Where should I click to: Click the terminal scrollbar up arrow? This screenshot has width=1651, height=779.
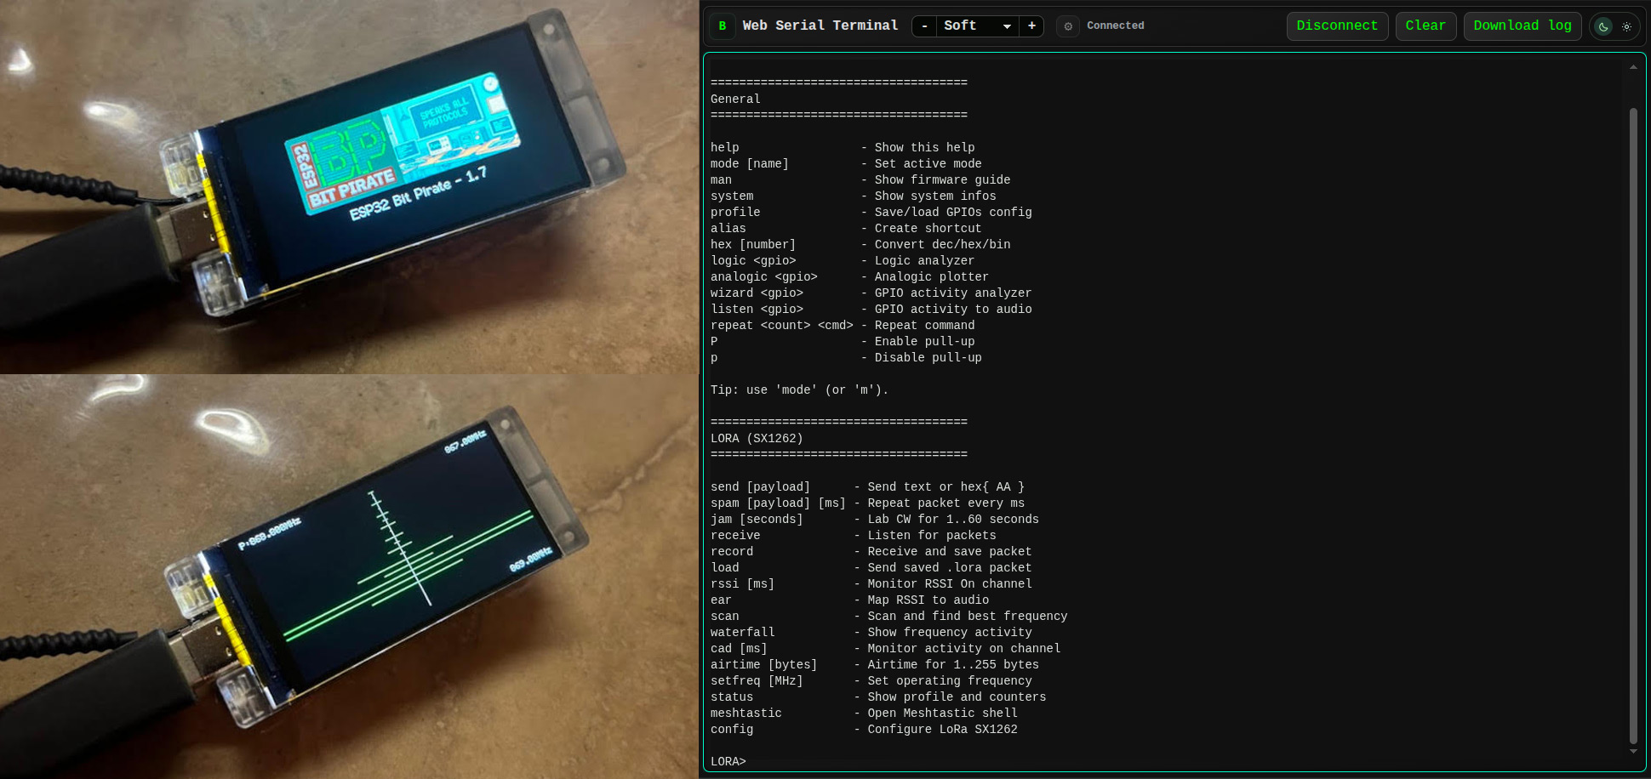tap(1633, 66)
